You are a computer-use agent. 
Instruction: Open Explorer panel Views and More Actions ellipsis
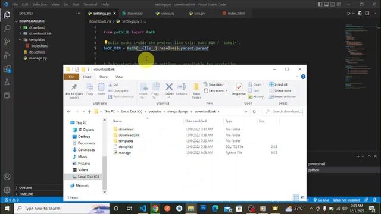click(78, 14)
